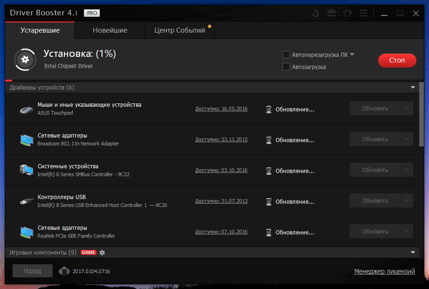Click Обновить button for ASUS Touchpad
Screen dimensions: 429x289
pos(375,108)
